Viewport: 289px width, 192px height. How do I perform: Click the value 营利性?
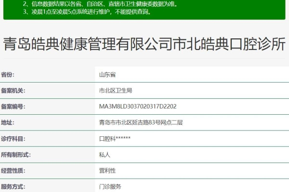point(107,171)
